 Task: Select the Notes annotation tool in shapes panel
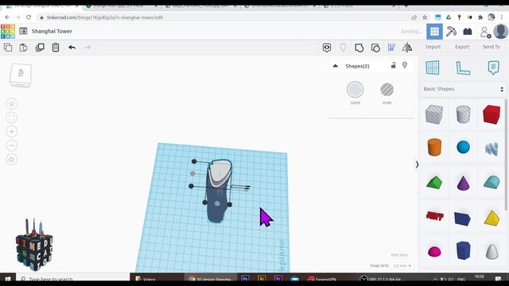click(493, 68)
